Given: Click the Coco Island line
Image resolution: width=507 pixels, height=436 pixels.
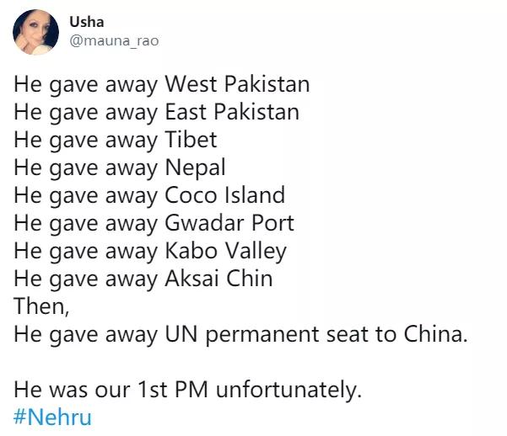Looking at the screenshot, I should coord(149,195).
